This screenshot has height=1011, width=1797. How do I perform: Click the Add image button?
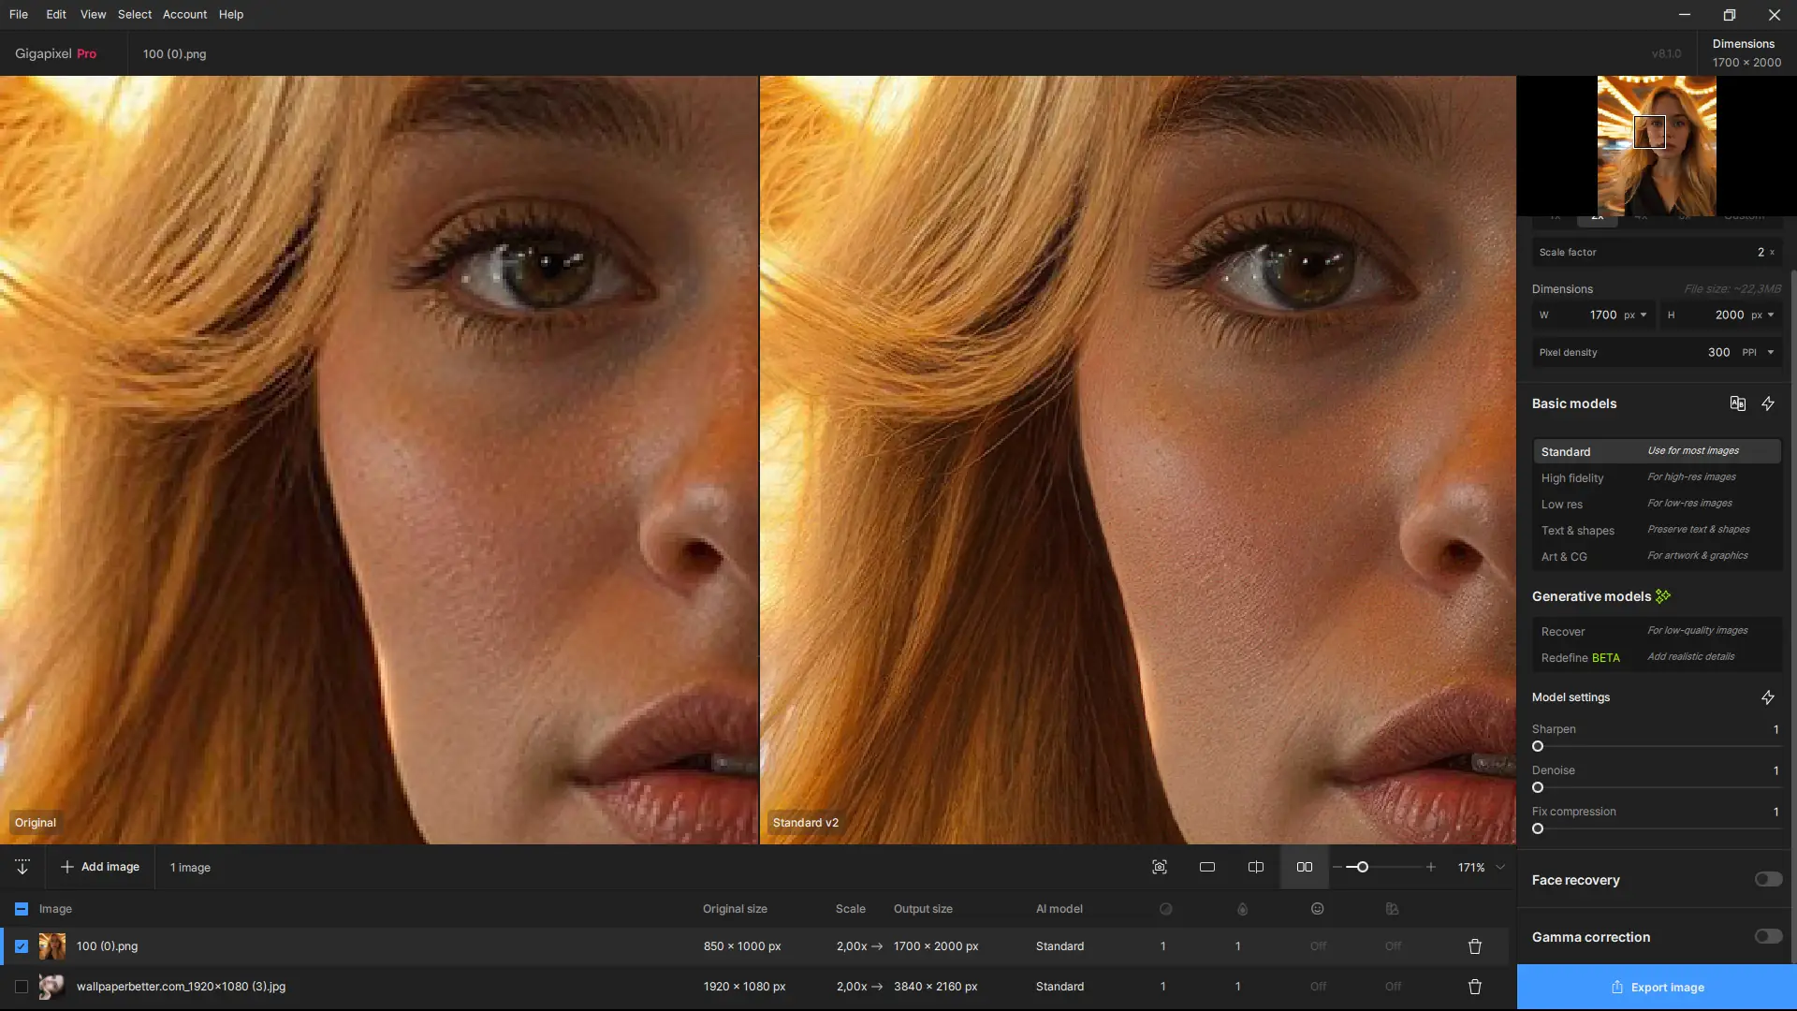100,867
